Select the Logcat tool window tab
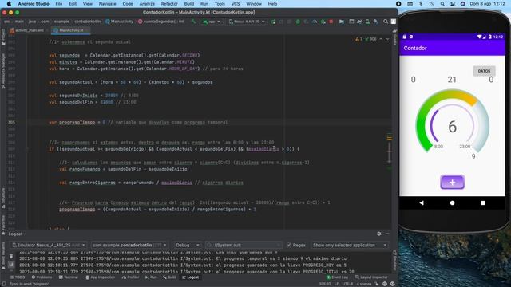 click(x=191, y=277)
